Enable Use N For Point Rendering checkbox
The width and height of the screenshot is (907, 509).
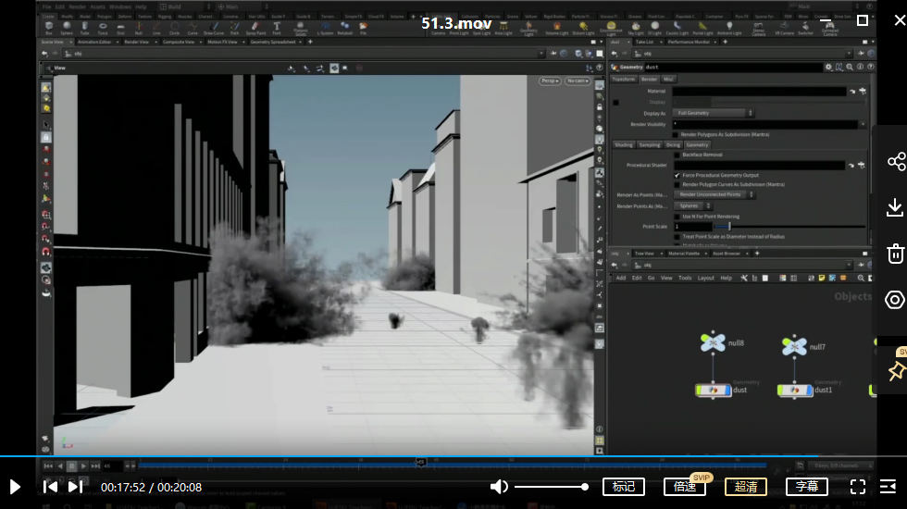tap(677, 217)
